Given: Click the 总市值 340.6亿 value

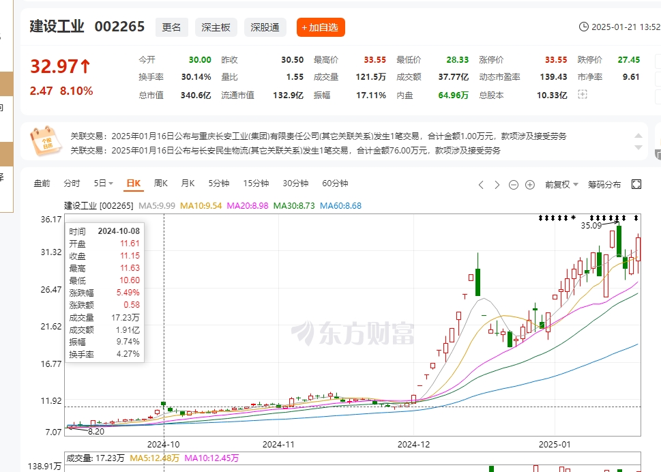Looking at the screenshot, I should (x=196, y=95).
